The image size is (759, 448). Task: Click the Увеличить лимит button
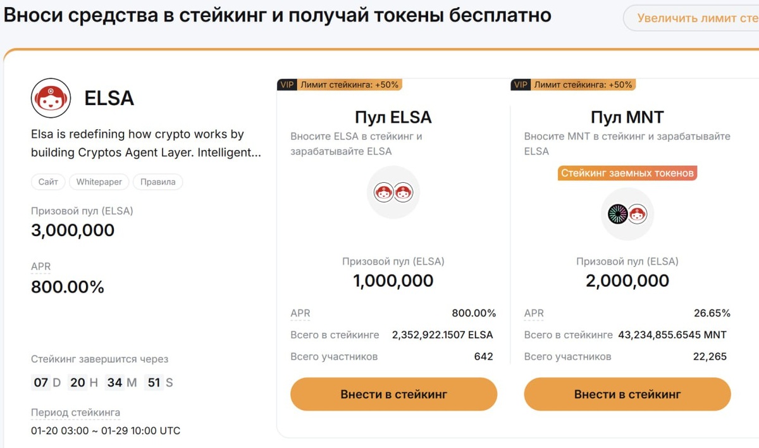point(696,18)
